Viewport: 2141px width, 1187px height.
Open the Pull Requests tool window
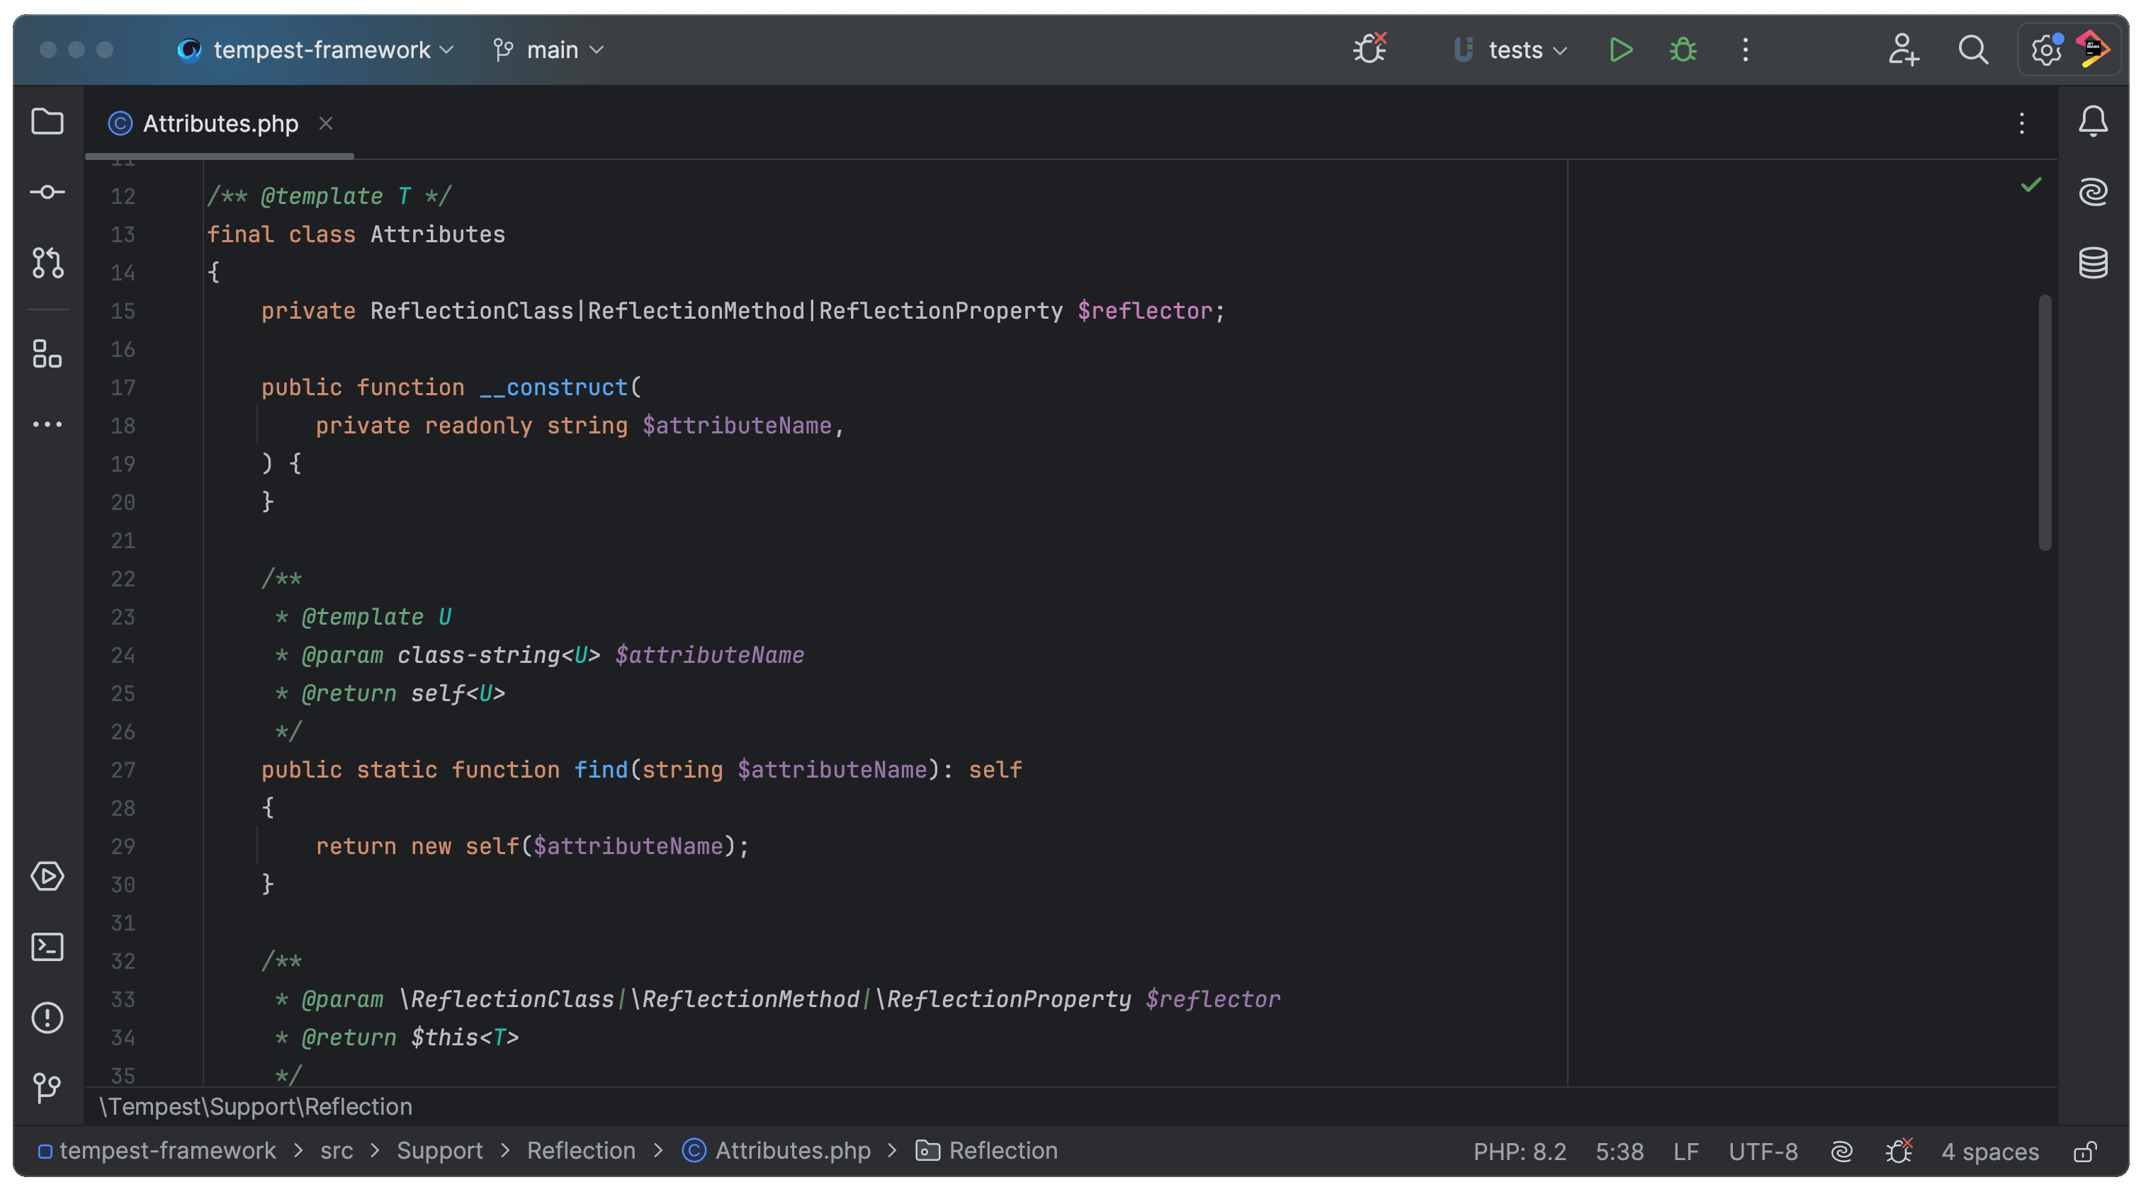tap(47, 263)
